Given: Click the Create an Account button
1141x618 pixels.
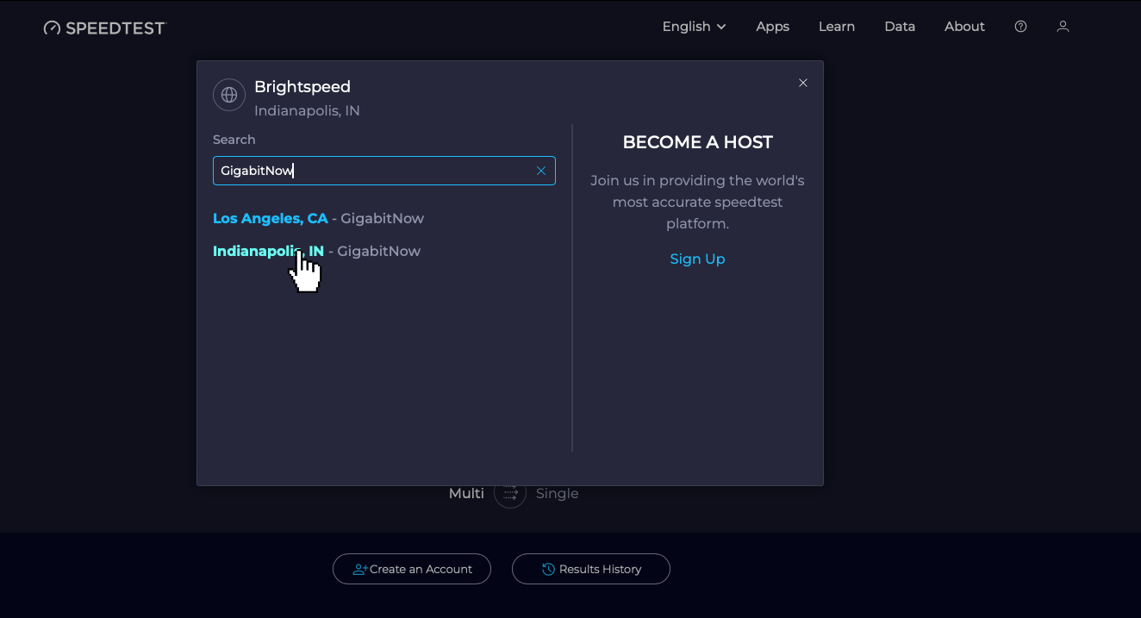Looking at the screenshot, I should 412,569.
